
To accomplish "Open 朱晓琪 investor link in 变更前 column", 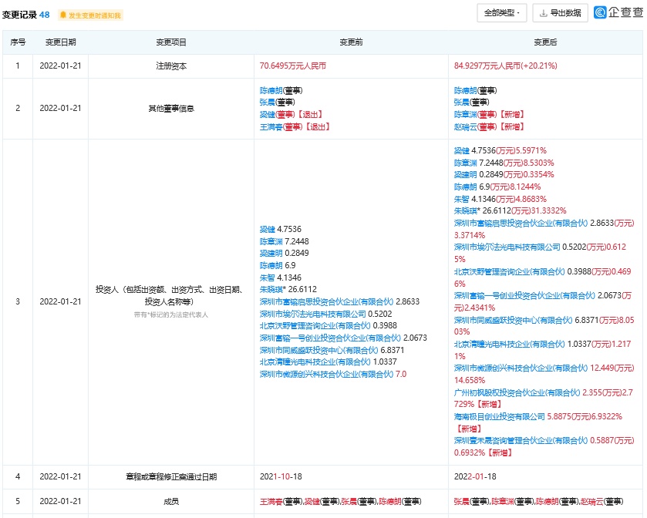I will point(271,289).
